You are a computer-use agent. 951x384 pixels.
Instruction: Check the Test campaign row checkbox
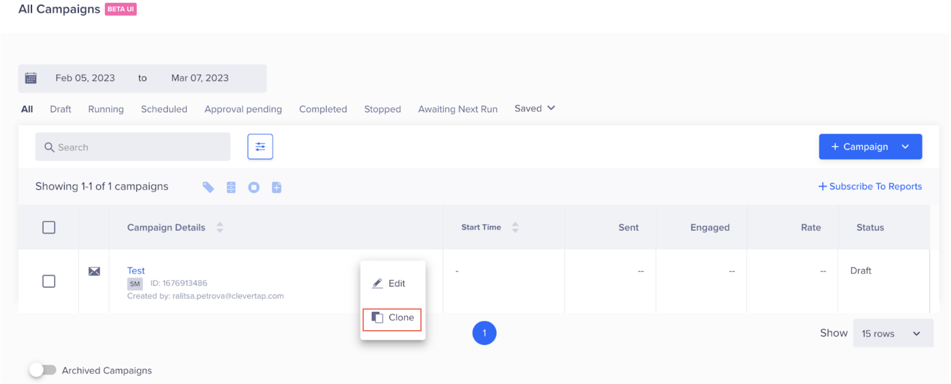click(x=49, y=281)
